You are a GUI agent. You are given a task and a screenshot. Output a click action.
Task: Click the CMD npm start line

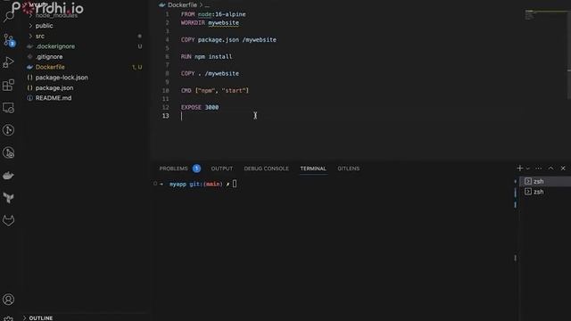click(x=215, y=91)
